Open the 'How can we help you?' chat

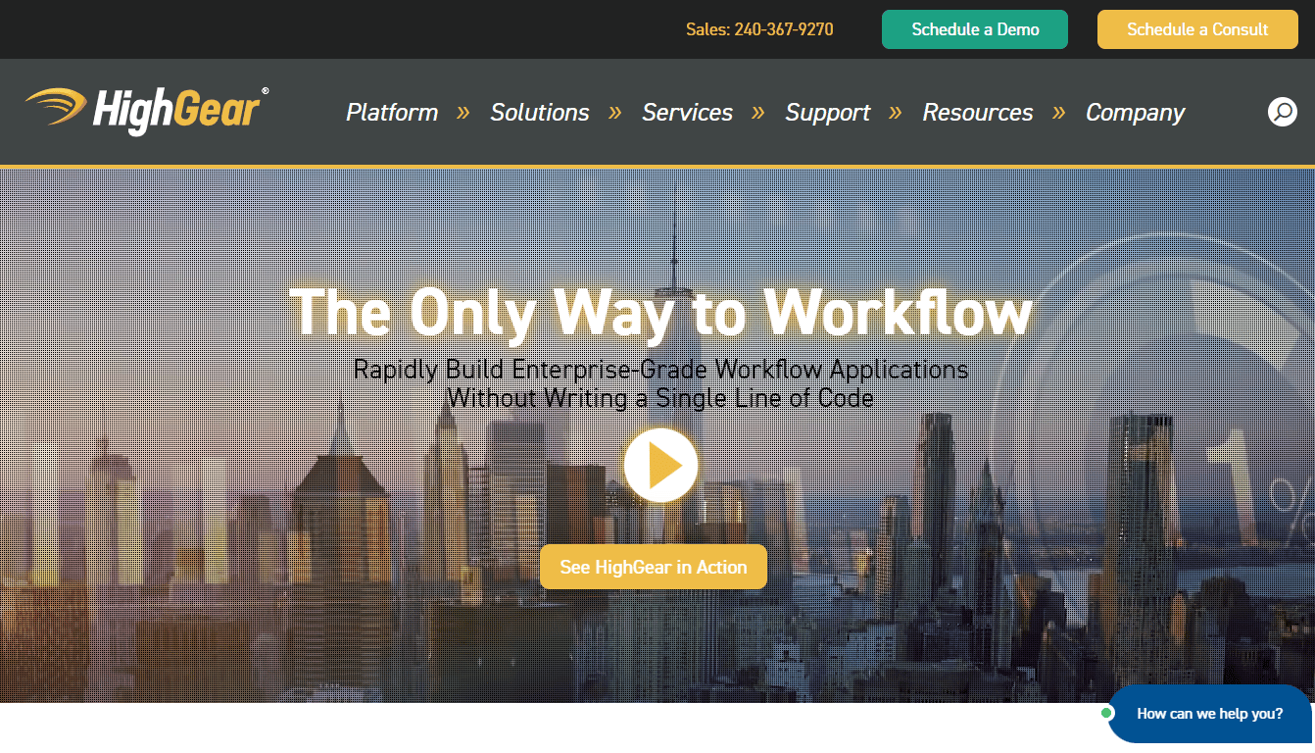tap(1209, 714)
